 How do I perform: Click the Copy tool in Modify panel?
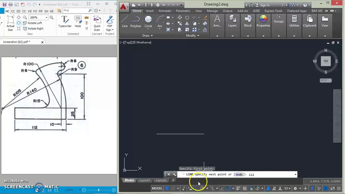(180, 24)
